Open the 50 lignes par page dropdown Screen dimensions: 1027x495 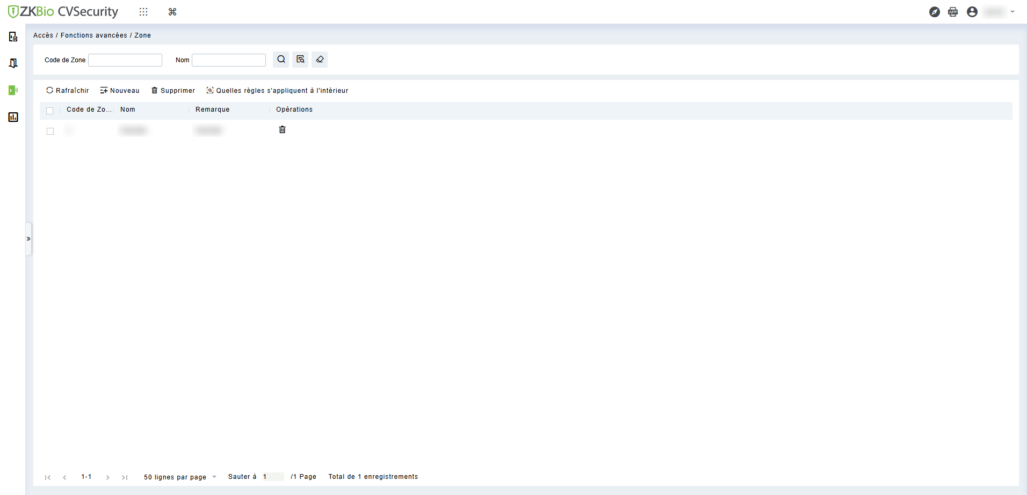(180, 477)
